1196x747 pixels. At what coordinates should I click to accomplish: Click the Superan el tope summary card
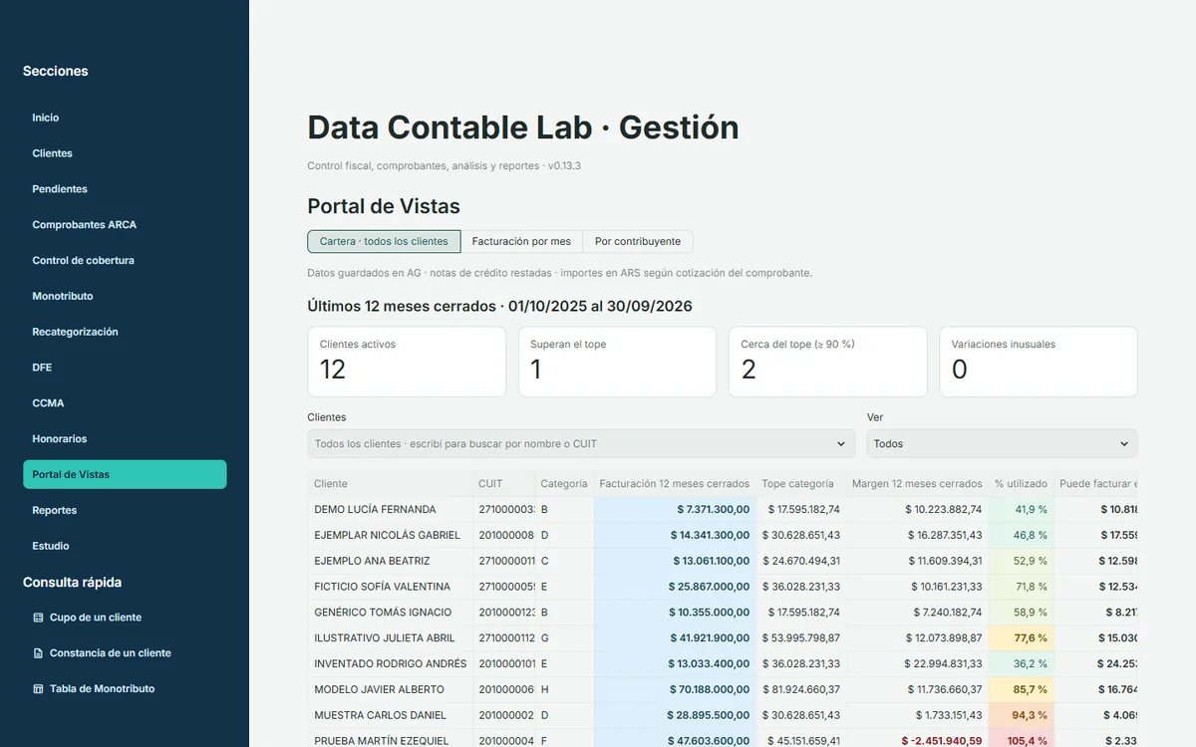[617, 362]
